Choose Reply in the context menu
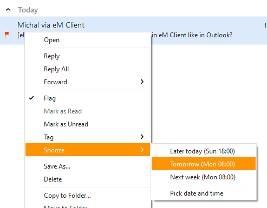267x208 pixels. pyautogui.click(x=88, y=56)
